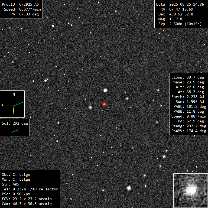This screenshot has height=208, width=208.
Task: Click the Mag 13.7 R reading
Action: pos(171,19)
